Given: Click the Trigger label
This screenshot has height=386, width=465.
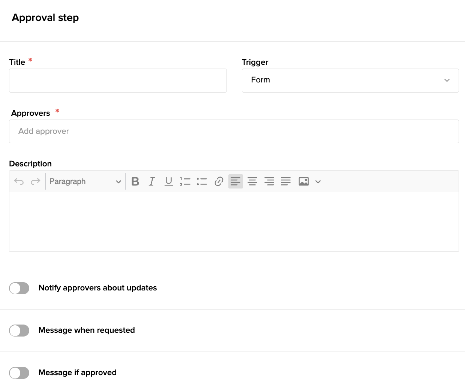Looking at the screenshot, I should point(255,62).
